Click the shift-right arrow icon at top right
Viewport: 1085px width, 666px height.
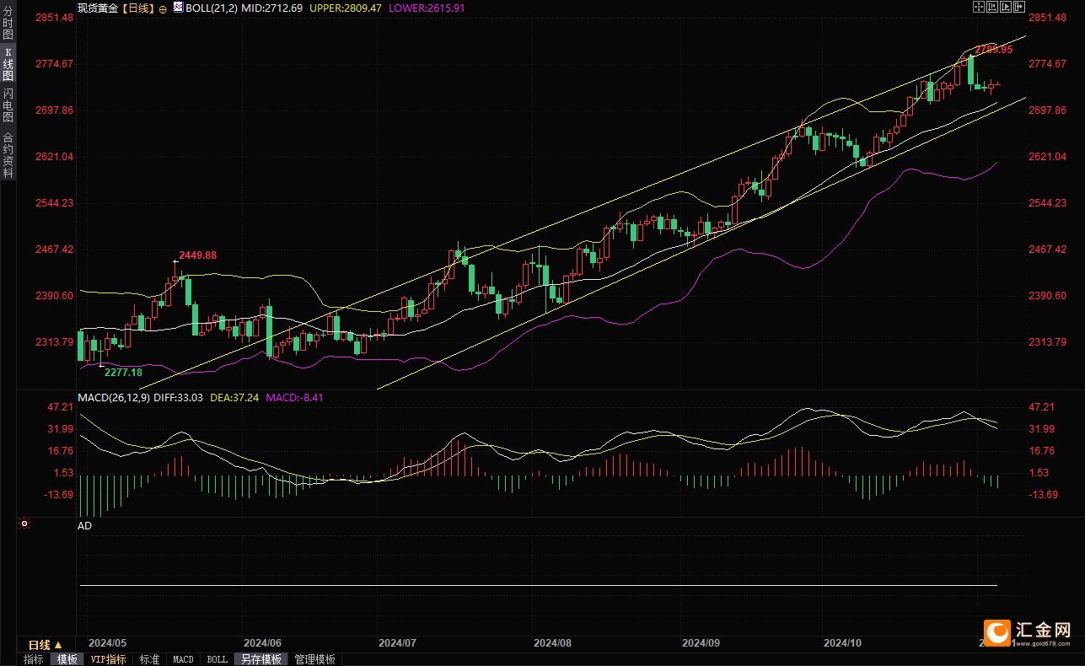click(x=1019, y=7)
